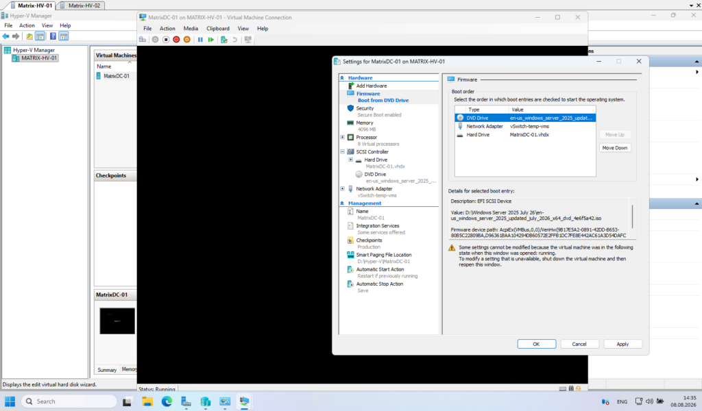The height and width of the screenshot is (411, 702).
Task: Select Network Adapter row in boot order list
Action: coord(525,126)
